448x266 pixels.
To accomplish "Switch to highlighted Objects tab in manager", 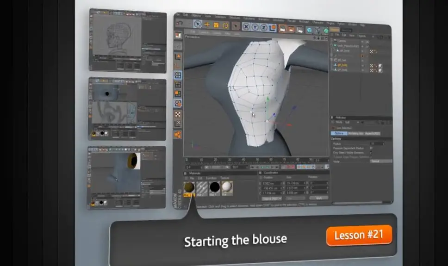I will pos(335,30).
